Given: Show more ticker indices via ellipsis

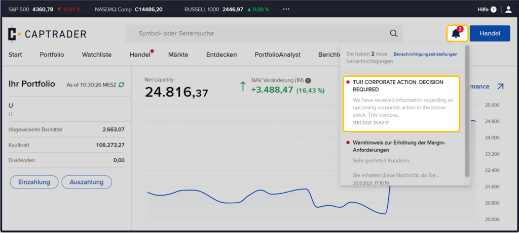Looking at the screenshot, I should 286,9.
